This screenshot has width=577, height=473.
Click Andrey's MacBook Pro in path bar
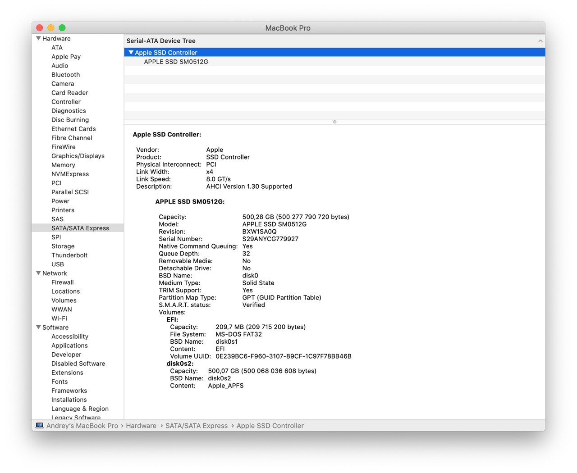tap(82, 426)
